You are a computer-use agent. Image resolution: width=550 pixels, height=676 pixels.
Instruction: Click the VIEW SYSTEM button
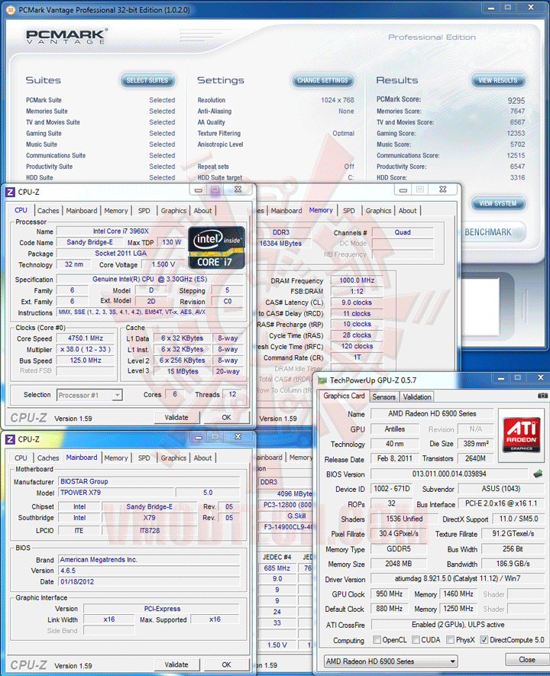pyautogui.click(x=498, y=203)
